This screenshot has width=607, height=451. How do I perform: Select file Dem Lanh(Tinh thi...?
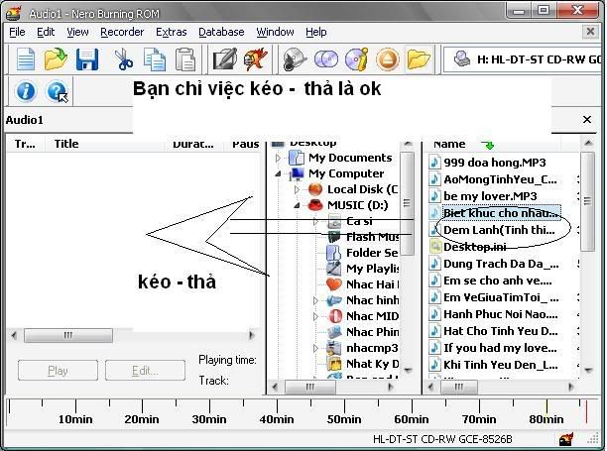499,230
